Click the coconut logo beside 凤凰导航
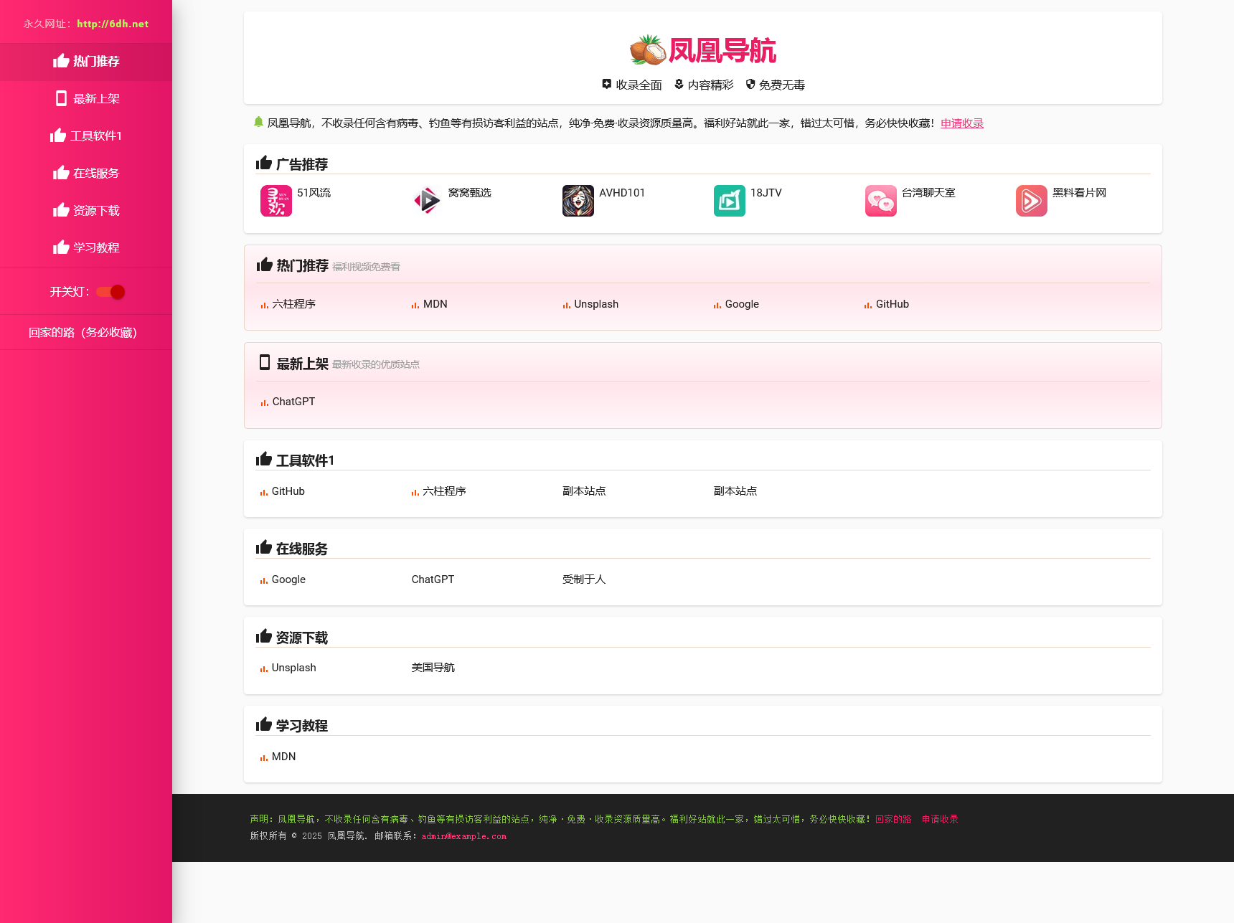The height and width of the screenshot is (923, 1234). (647, 51)
